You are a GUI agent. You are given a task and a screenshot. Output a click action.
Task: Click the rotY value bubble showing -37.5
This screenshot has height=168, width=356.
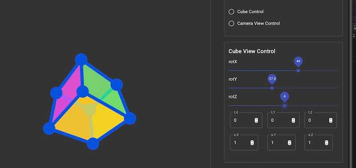click(272, 79)
